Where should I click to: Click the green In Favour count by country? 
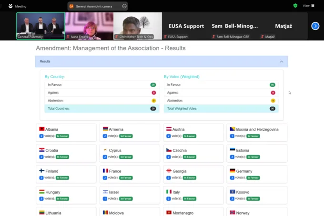pos(153,85)
